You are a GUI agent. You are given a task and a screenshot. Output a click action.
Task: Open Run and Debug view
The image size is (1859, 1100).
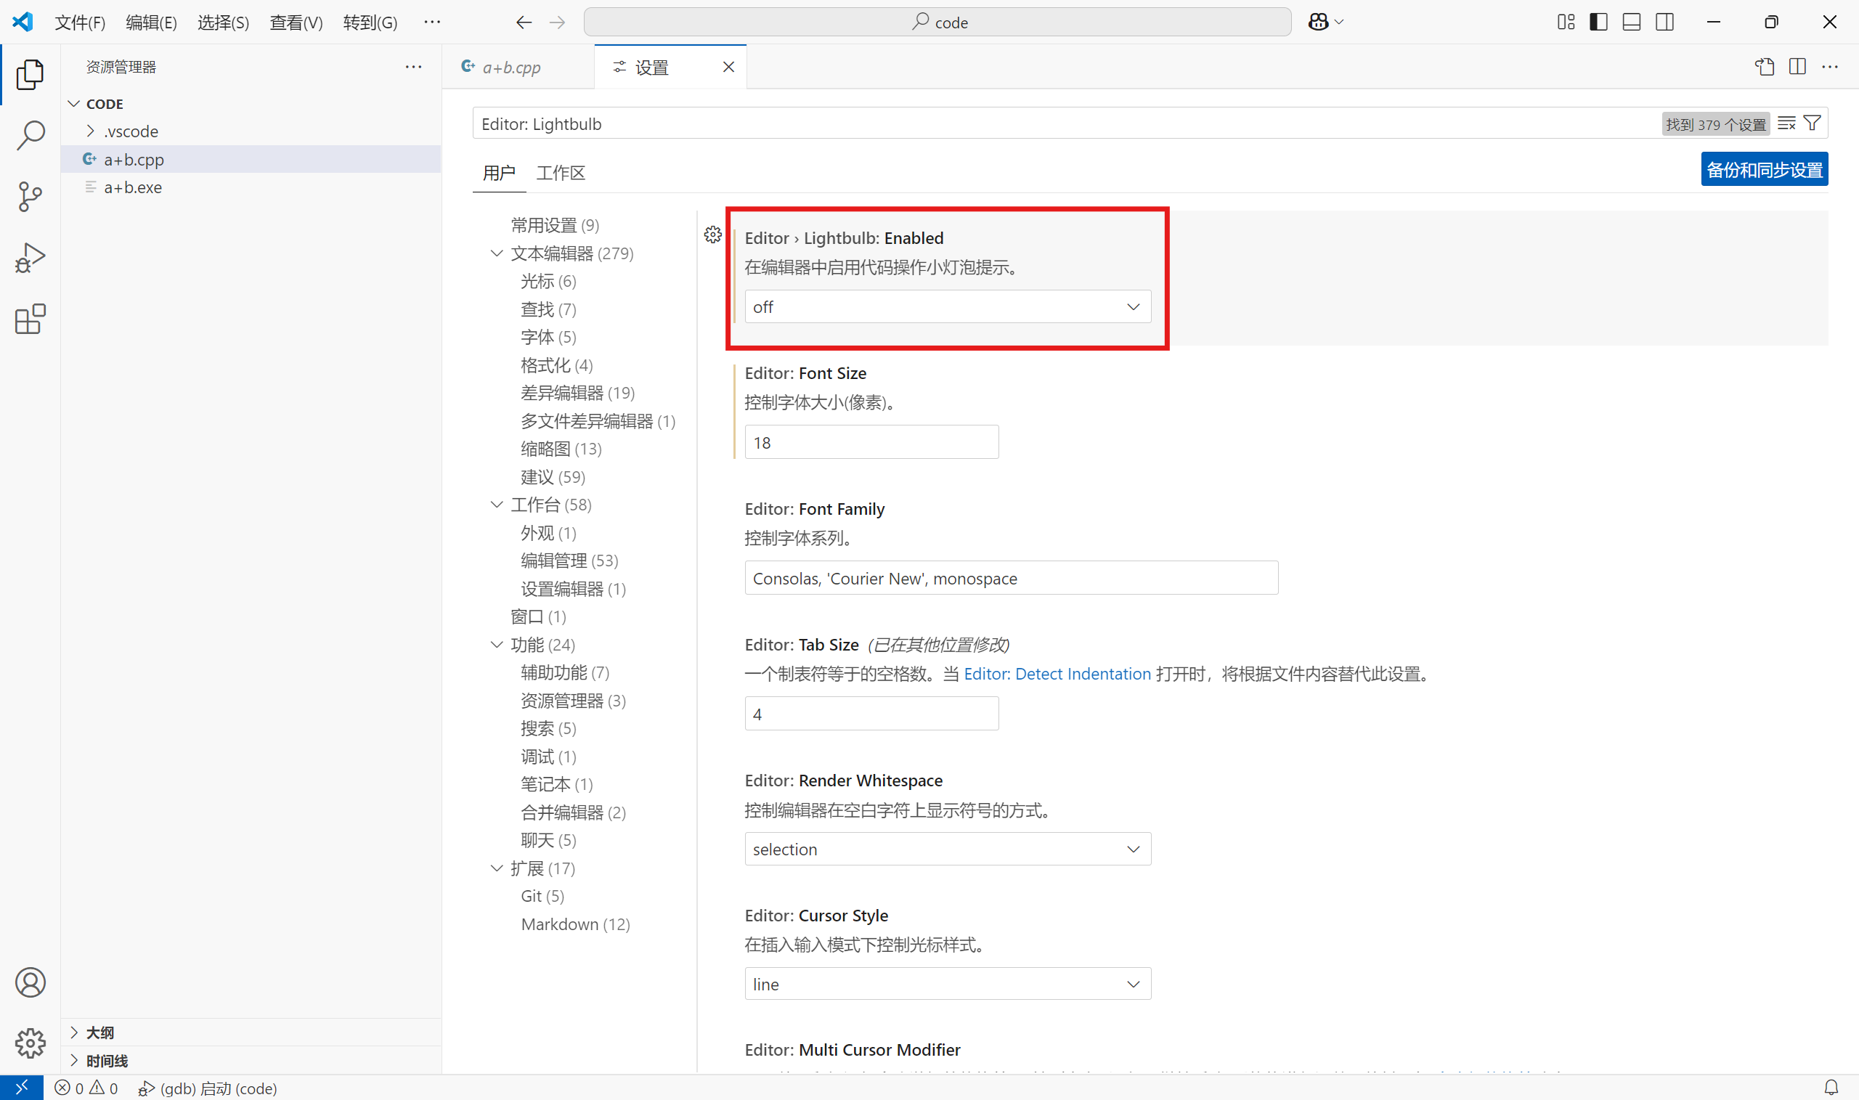(x=30, y=258)
